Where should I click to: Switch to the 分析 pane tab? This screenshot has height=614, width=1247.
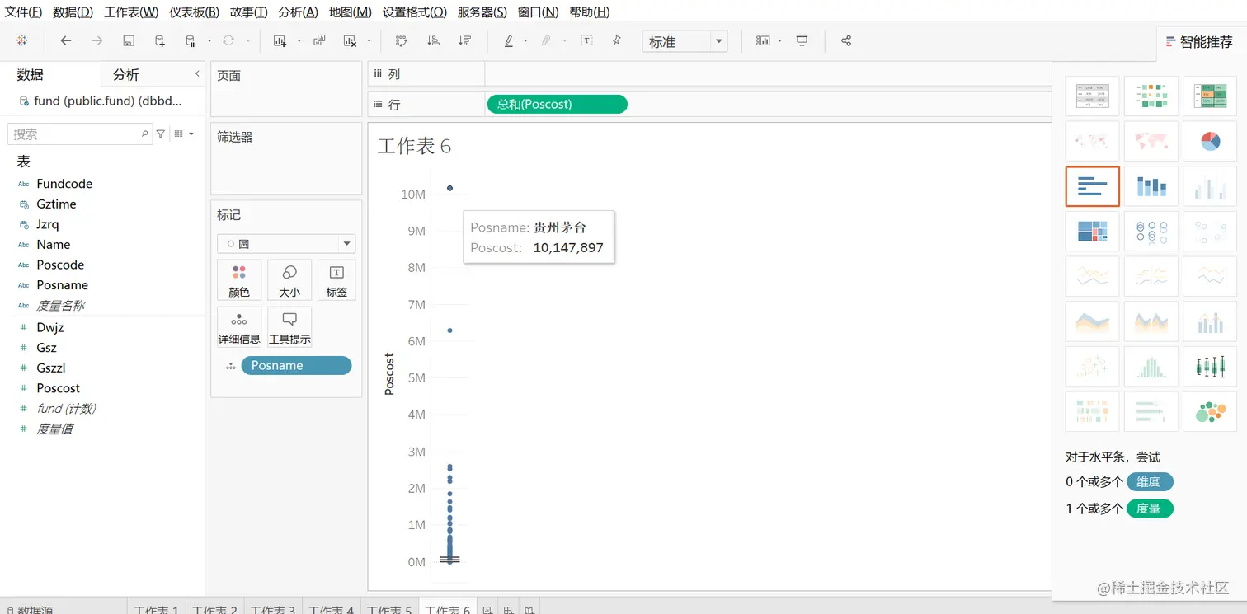126,74
